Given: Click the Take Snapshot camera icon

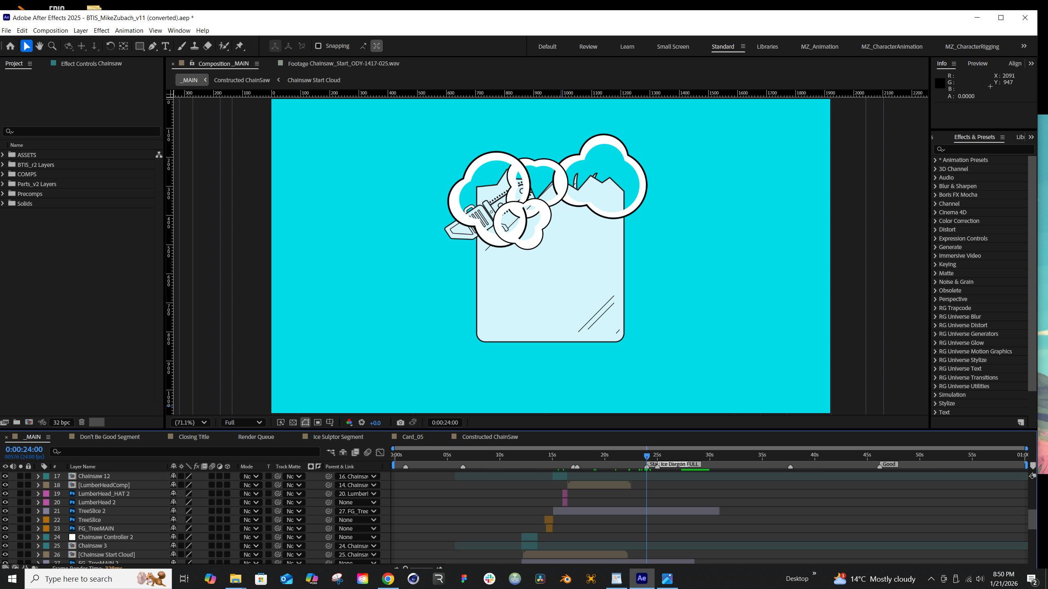Looking at the screenshot, I should pos(400,423).
